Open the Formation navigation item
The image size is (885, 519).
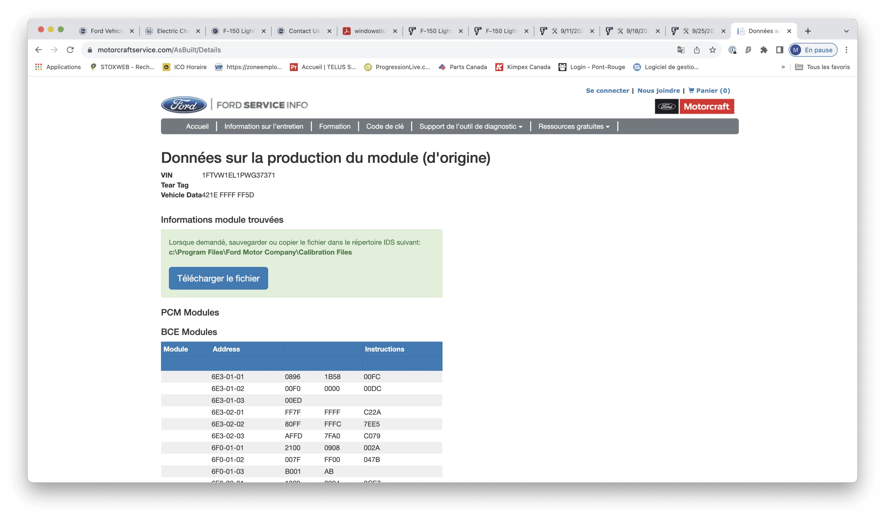click(335, 126)
